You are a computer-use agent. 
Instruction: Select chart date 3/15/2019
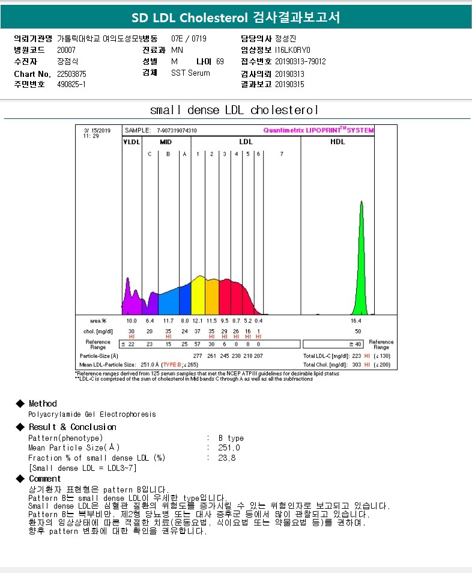click(97, 130)
